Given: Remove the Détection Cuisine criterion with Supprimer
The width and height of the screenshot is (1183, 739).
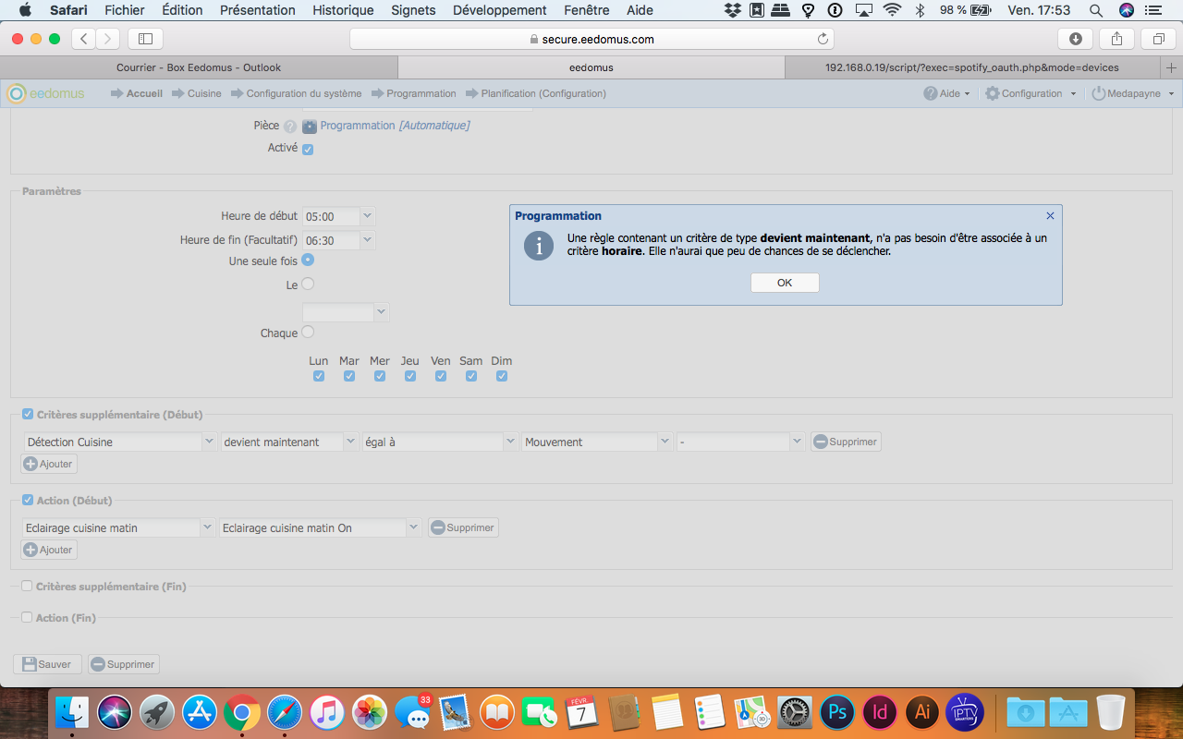Looking at the screenshot, I should click(x=846, y=442).
